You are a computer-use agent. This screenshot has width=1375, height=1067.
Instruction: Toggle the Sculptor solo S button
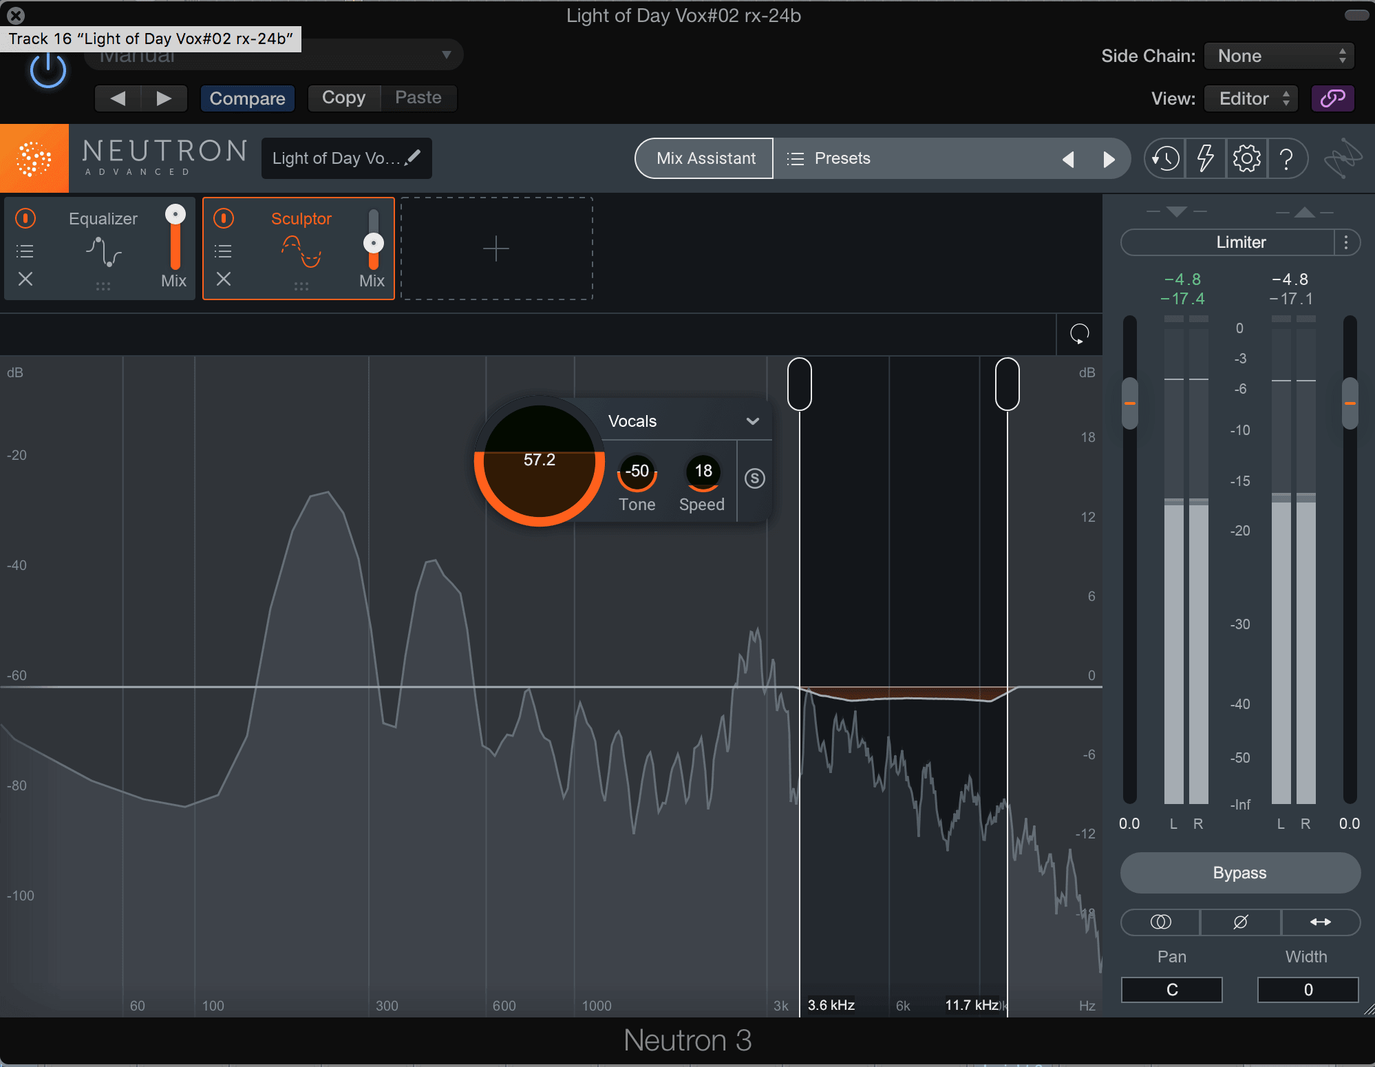tap(755, 478)
